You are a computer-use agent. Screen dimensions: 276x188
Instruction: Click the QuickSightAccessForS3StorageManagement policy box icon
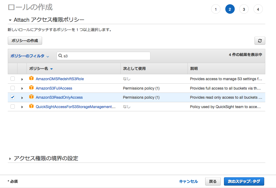coord(31,106)
